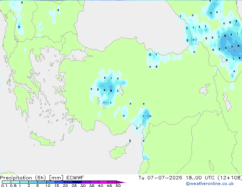Screen dimensions: 242x187
Task: Click the '(12+108)' forecast step text
Action: pos(230,178)
